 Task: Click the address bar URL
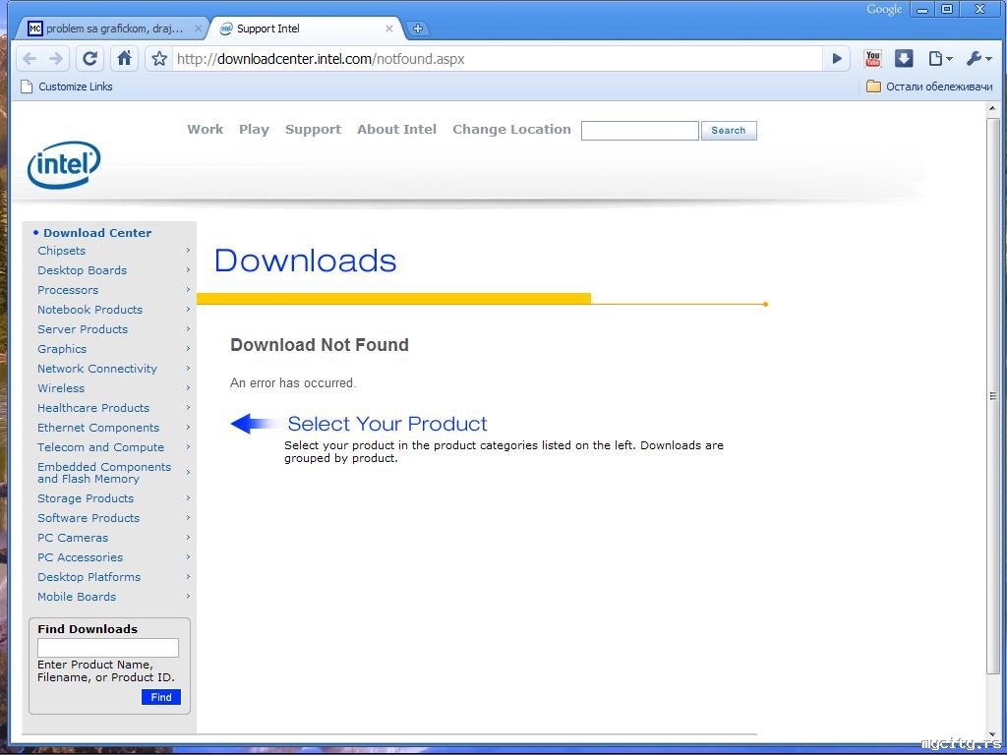(x=322, y=59)
